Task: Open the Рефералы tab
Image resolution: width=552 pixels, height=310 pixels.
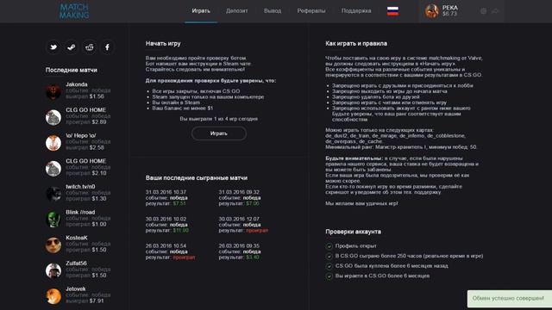Action: [311, 11]
